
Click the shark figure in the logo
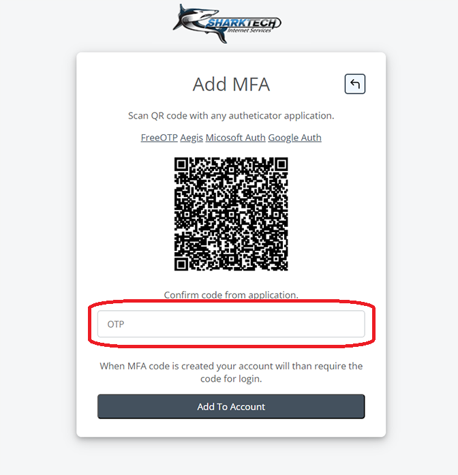pos(197,23)
